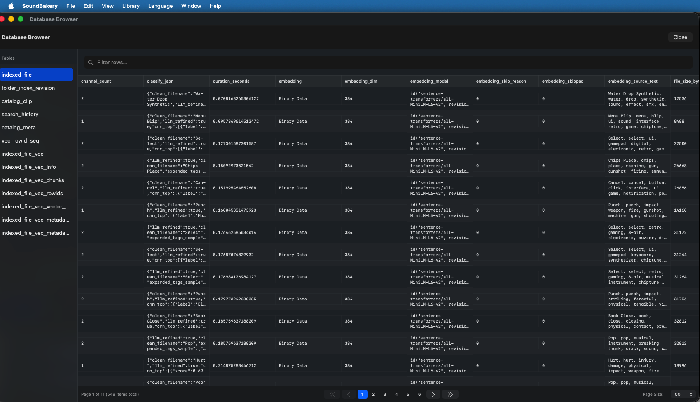Click duration cell 0.214875283446712
Viewport: 700px width, 402px height.
tap(234, 366)
